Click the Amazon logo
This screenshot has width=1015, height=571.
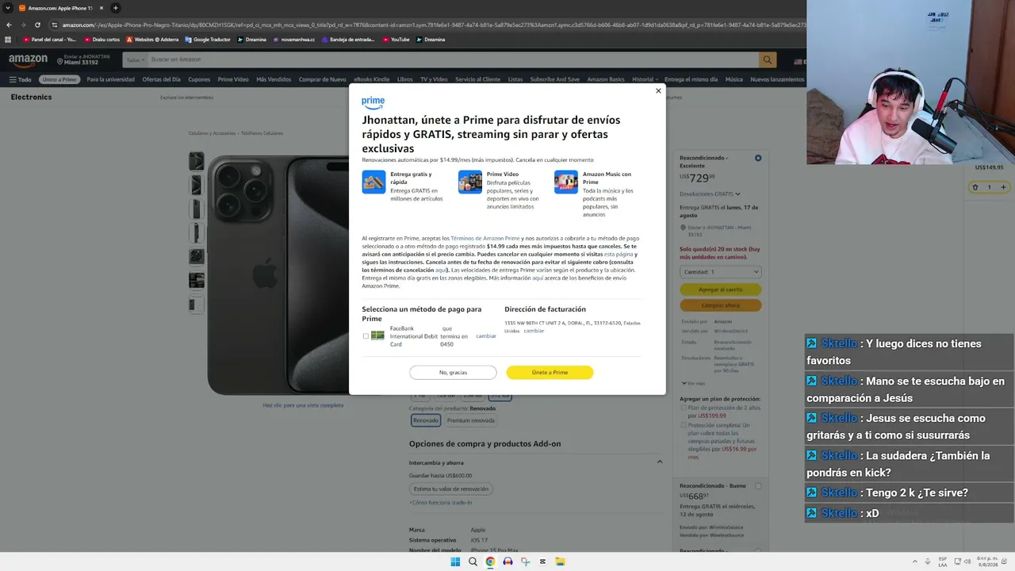coord(29,59)
